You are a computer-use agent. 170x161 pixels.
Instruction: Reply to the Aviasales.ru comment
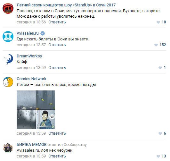(x=57, y=45)
